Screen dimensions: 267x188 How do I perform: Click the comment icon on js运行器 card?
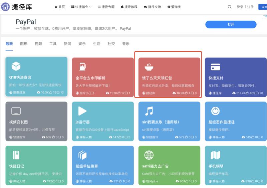(x=126, y=137)
